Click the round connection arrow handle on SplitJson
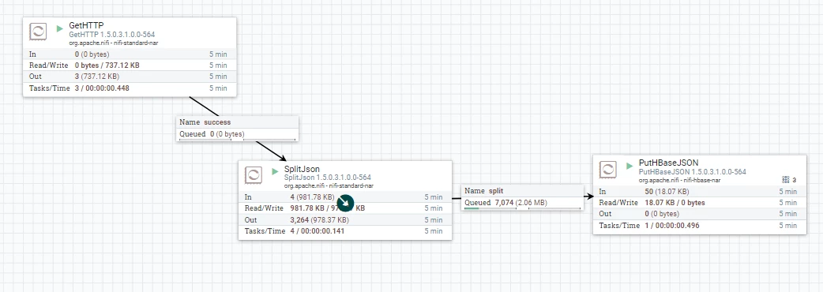Screen dimensions: 823x292 [345, 204]
